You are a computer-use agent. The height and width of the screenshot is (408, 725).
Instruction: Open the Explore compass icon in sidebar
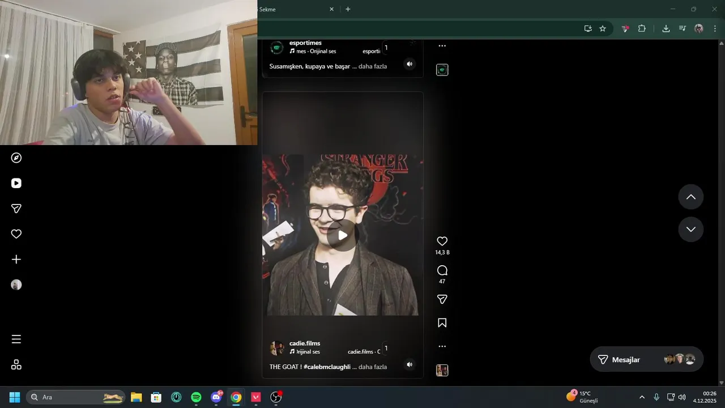pos(16,158)
